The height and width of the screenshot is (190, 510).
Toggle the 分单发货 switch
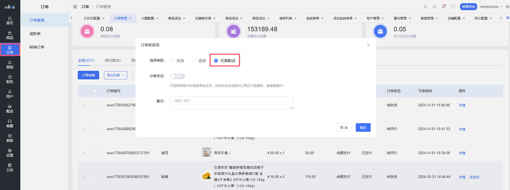pyautogui.click(x=177, y=76)
